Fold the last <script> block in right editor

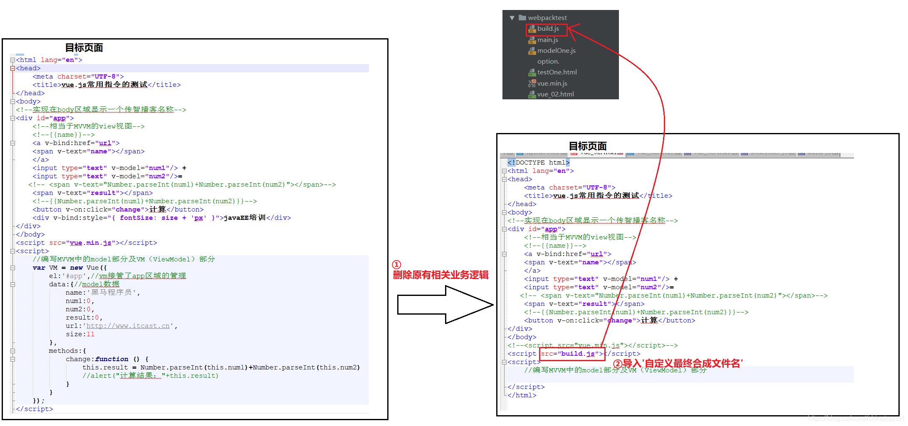(504, 362)
